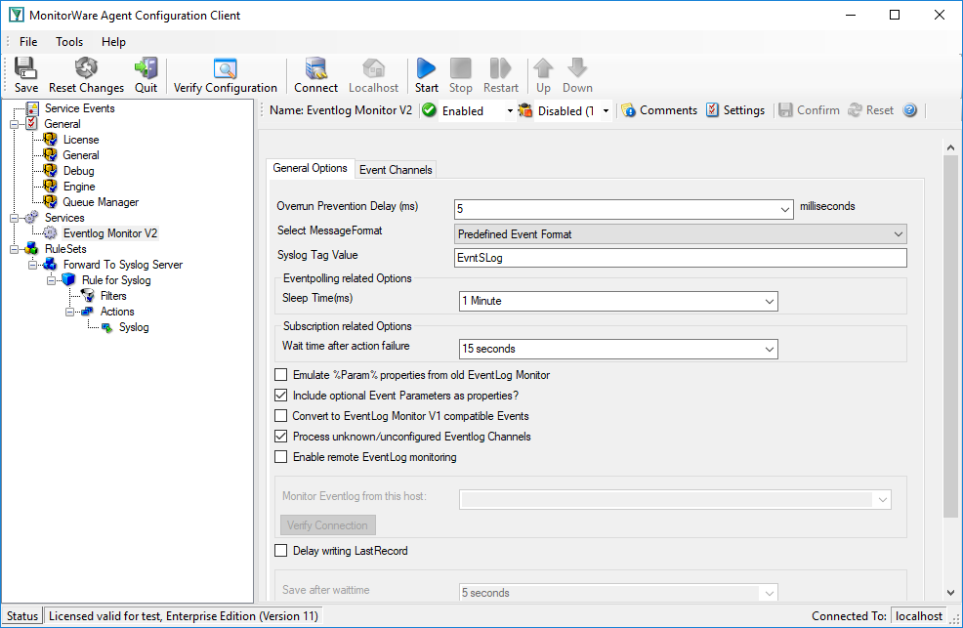Open the Overrun Prevention Delay dropdown
Viewport: 963px width, 628px height.
[x=784, y=209]
